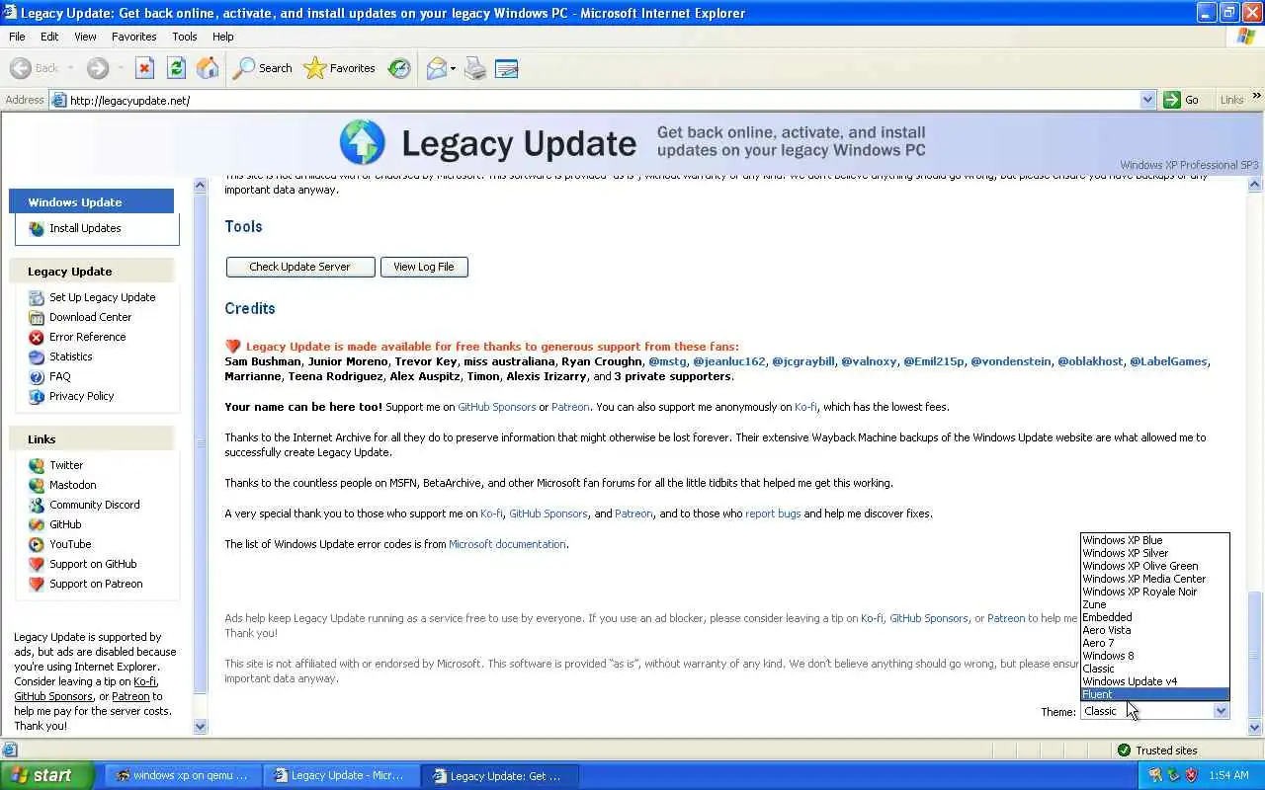Click the Print icon in toolbar

click(475, 68)
